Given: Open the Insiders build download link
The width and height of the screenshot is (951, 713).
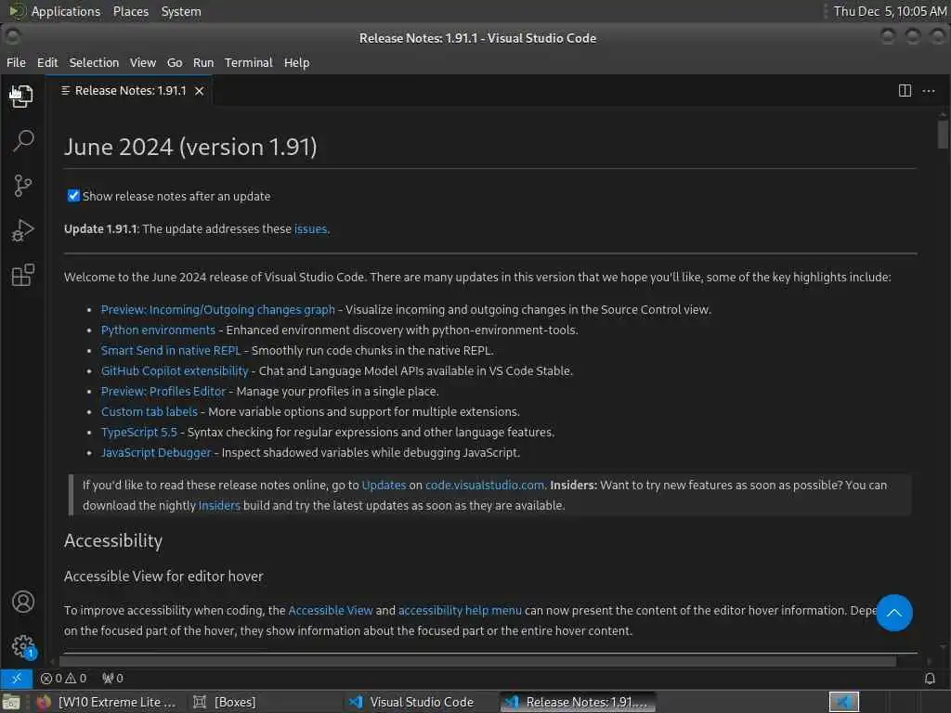Looking at the screenshot, I should 219,505.
